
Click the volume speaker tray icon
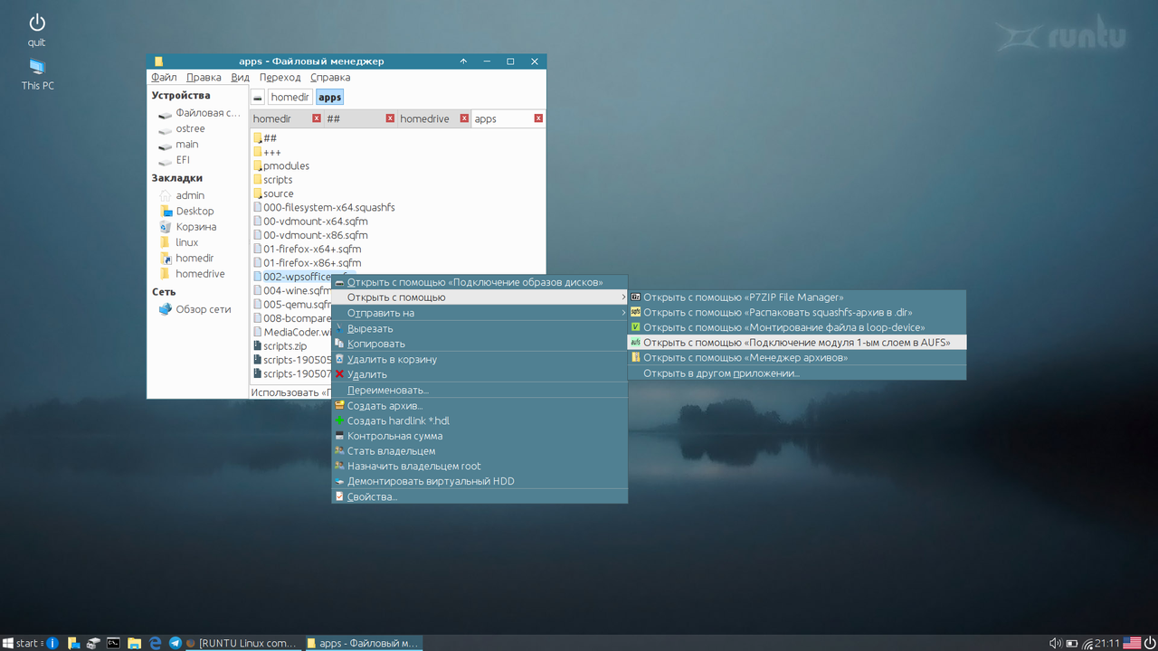pos(1055,643)
